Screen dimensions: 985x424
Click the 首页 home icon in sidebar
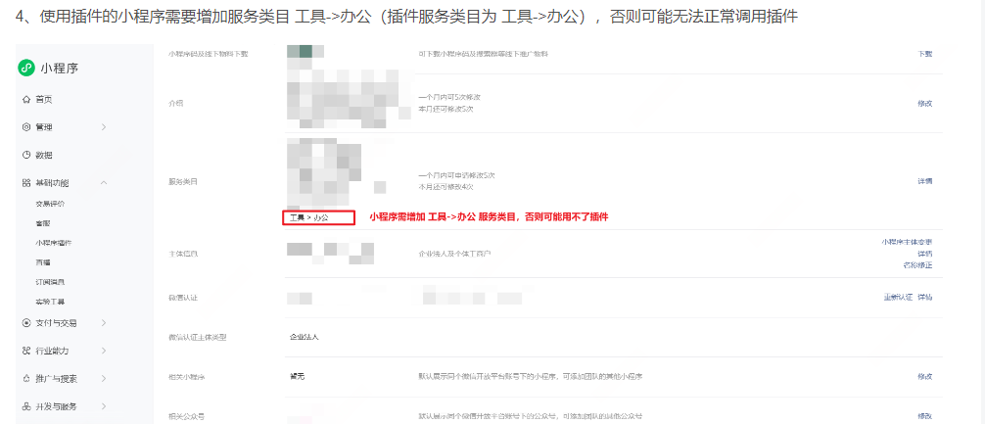[25, 99]
